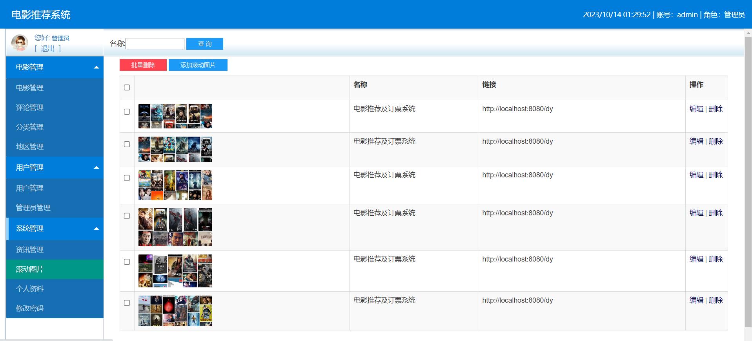Open 个人资料 in the sidebar
The width and height of the screenshot is (752, 341).
pos(55,289)
